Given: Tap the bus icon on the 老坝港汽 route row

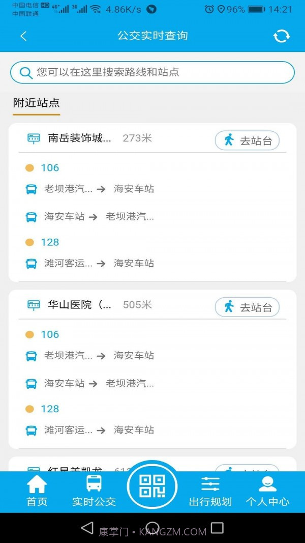Looking at the screenshot, I should 32,189.
